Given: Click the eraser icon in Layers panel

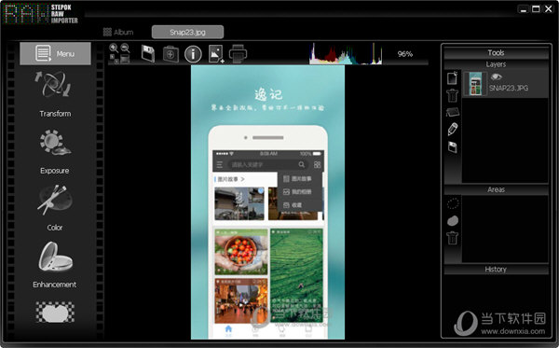Looking at the screenshot, I should coord(453,112).
